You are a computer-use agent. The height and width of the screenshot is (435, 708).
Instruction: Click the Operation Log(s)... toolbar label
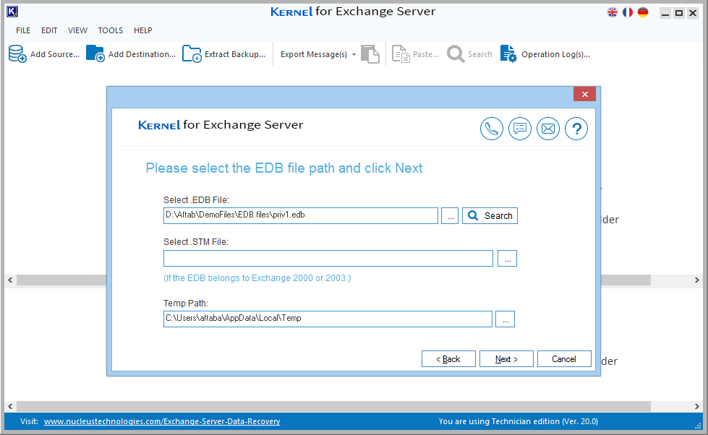coord(556,54)
